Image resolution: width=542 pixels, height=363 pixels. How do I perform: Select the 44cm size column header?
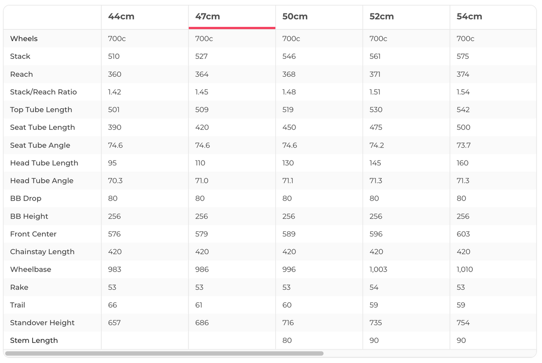point(121,16)
